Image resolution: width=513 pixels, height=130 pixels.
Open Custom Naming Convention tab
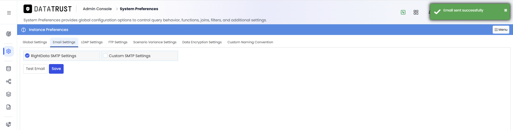pyautogui.click(x=250, y=42)
